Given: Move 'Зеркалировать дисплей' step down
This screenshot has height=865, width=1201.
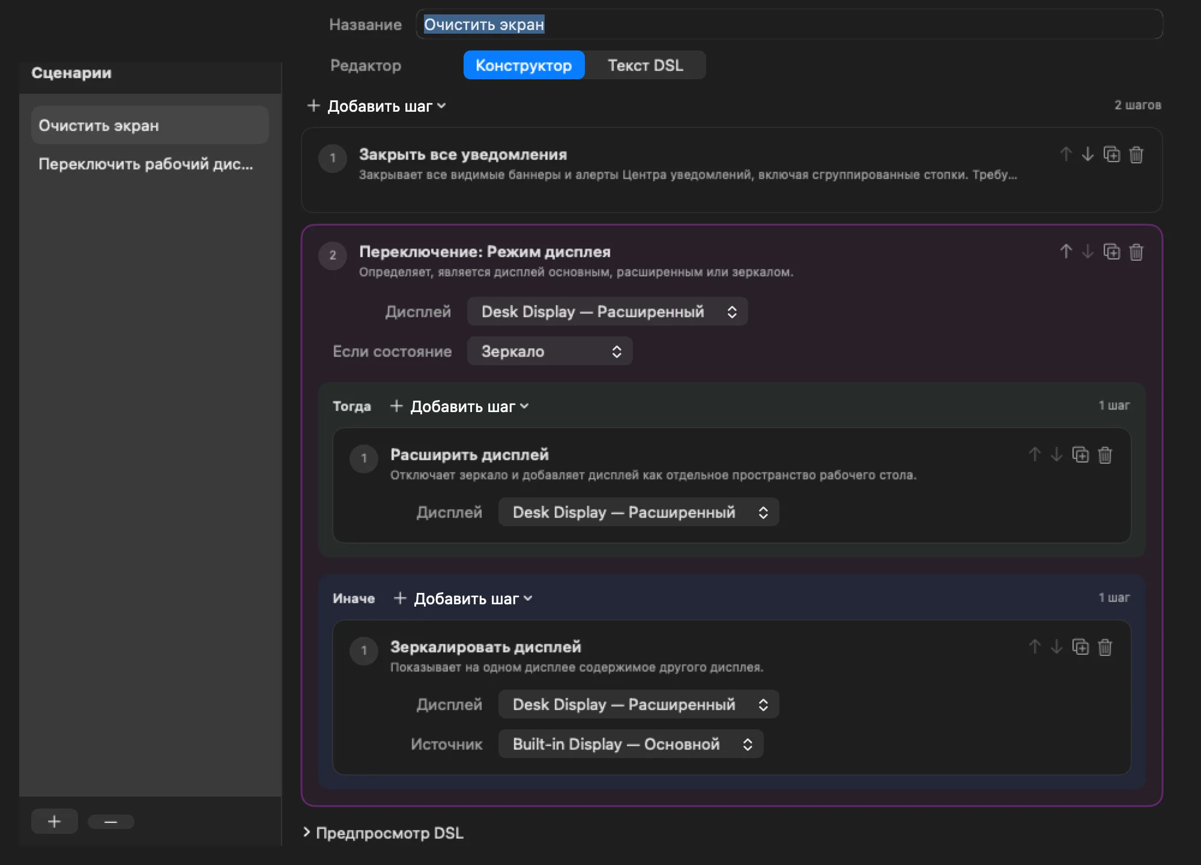Looking at the screenshot, I should (x=1056, y=647).
